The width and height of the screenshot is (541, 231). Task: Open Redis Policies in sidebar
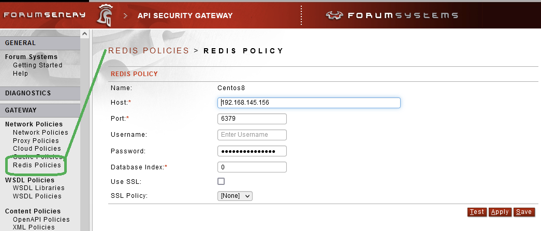pyautogui.click(x=37, y=165)
